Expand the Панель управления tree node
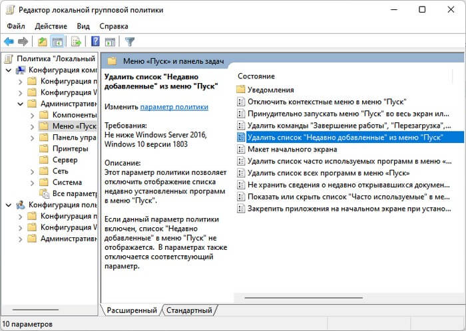Screen dimensions: 466x331 (x=33, y=138)
